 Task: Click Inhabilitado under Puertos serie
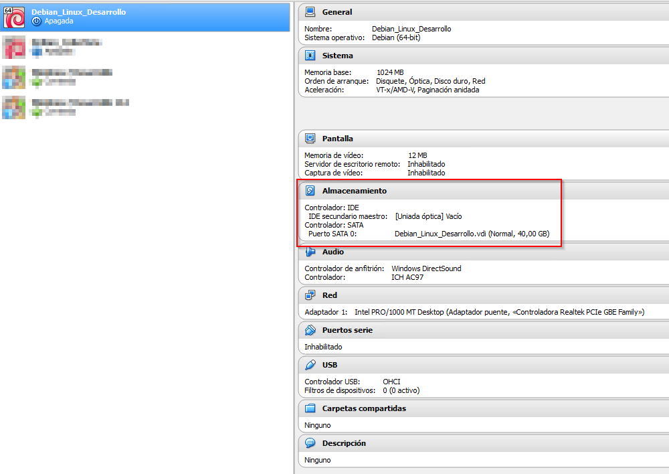click(323, 347)
